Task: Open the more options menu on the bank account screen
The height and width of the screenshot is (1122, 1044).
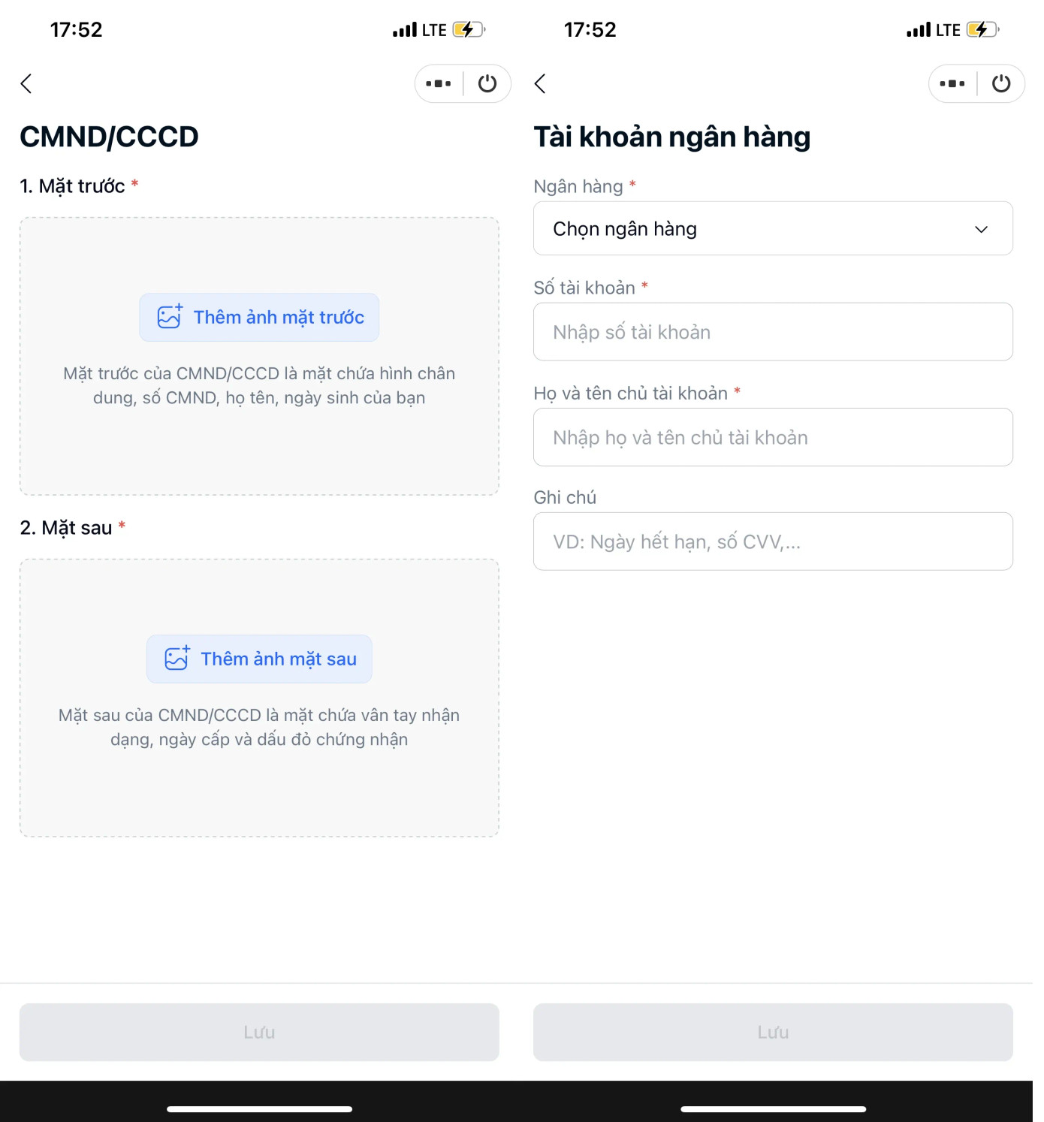Action: (952, 83)
